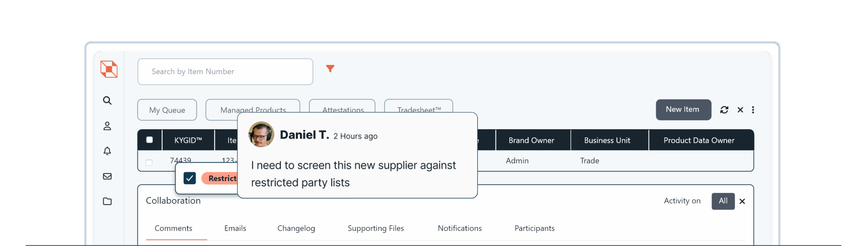Click the Trade cell in row
This screenshot has height=246, width=867.
coord(589,161)
